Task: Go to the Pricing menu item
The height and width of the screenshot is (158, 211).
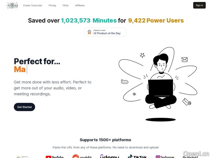Action: tap(52, 5)
